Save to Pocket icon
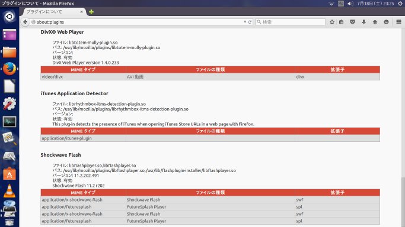This screenshot has height=227, width=405. (x=352, y=22)
